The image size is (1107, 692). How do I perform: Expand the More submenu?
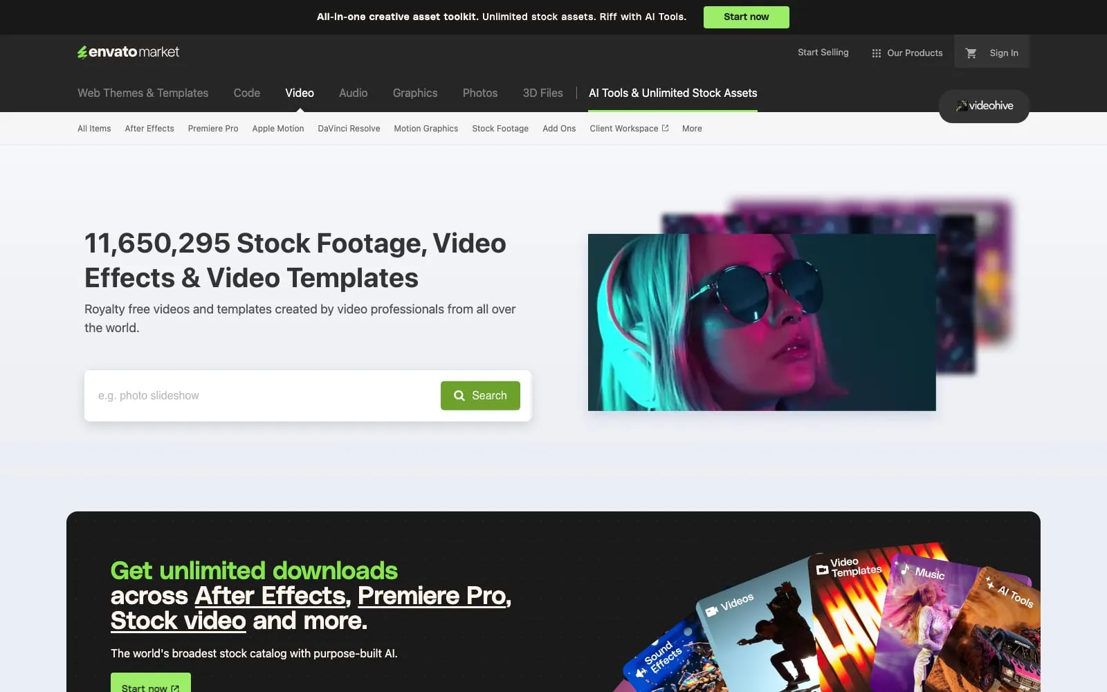(x=692, y=129)
